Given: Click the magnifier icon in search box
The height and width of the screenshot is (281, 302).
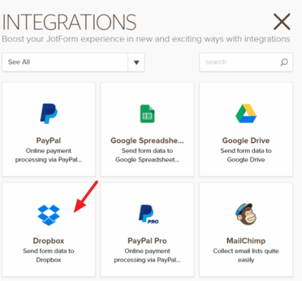Looking at the screenshot, I should (284, 62).
